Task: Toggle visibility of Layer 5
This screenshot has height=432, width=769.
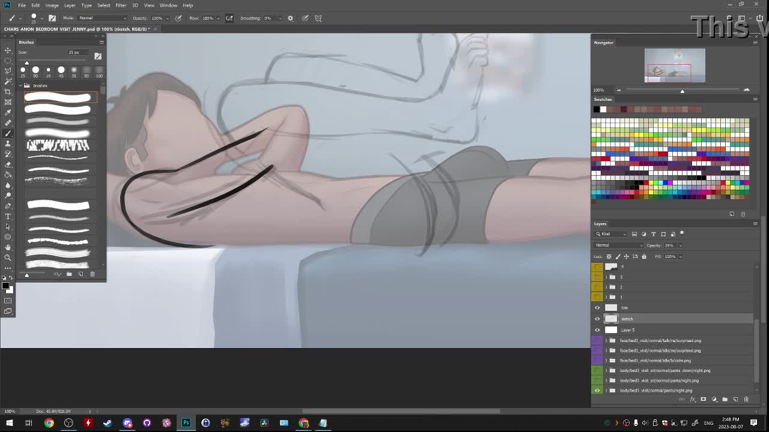Action: pyautogui.click(x=597, y=330)
